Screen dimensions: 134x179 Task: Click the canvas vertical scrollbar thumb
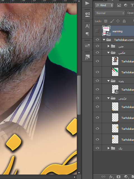[x=79, y=95]
